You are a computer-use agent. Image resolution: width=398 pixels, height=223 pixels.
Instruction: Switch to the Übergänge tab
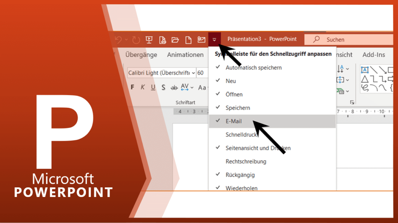[x=141, y=55]
